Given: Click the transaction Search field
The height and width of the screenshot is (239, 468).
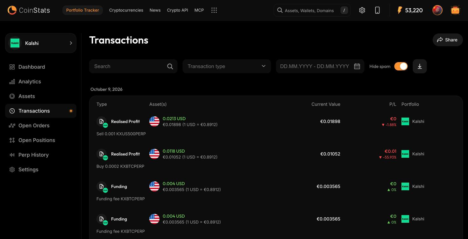Looking at the screenshot, I should click(x=133, y=66).
